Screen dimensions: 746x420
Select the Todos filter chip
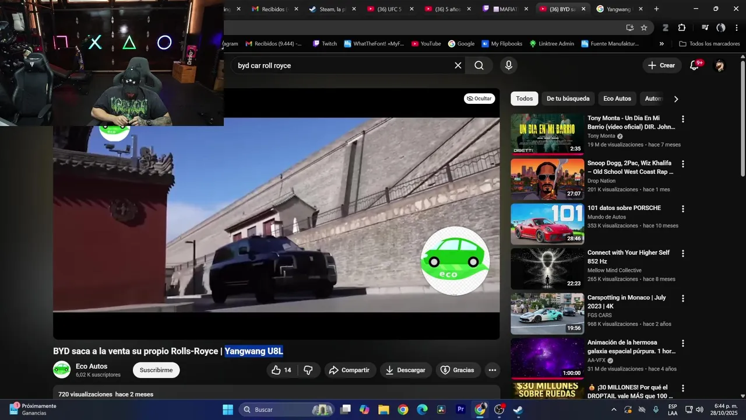click(x=524, y=99)
